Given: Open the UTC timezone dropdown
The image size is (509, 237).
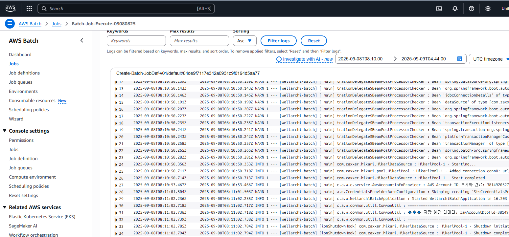Looking at the screenshot, I should [489, 59].
